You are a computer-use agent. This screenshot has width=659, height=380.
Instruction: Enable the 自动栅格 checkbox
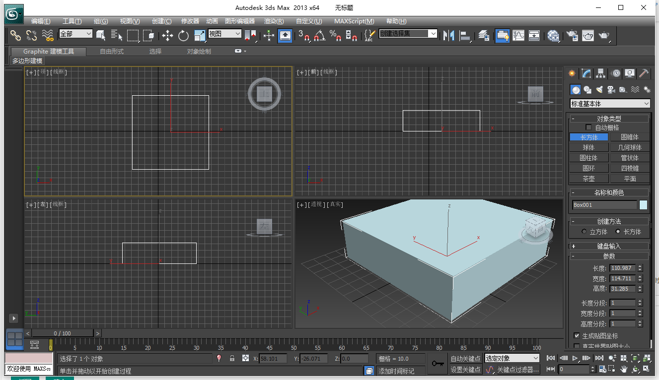(x=589, y=127)
